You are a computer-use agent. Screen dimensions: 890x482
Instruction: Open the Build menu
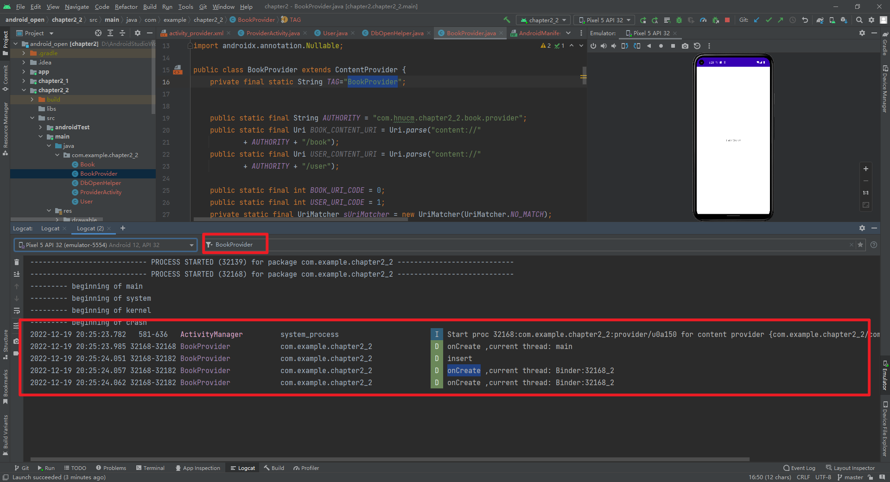[150, 6]
